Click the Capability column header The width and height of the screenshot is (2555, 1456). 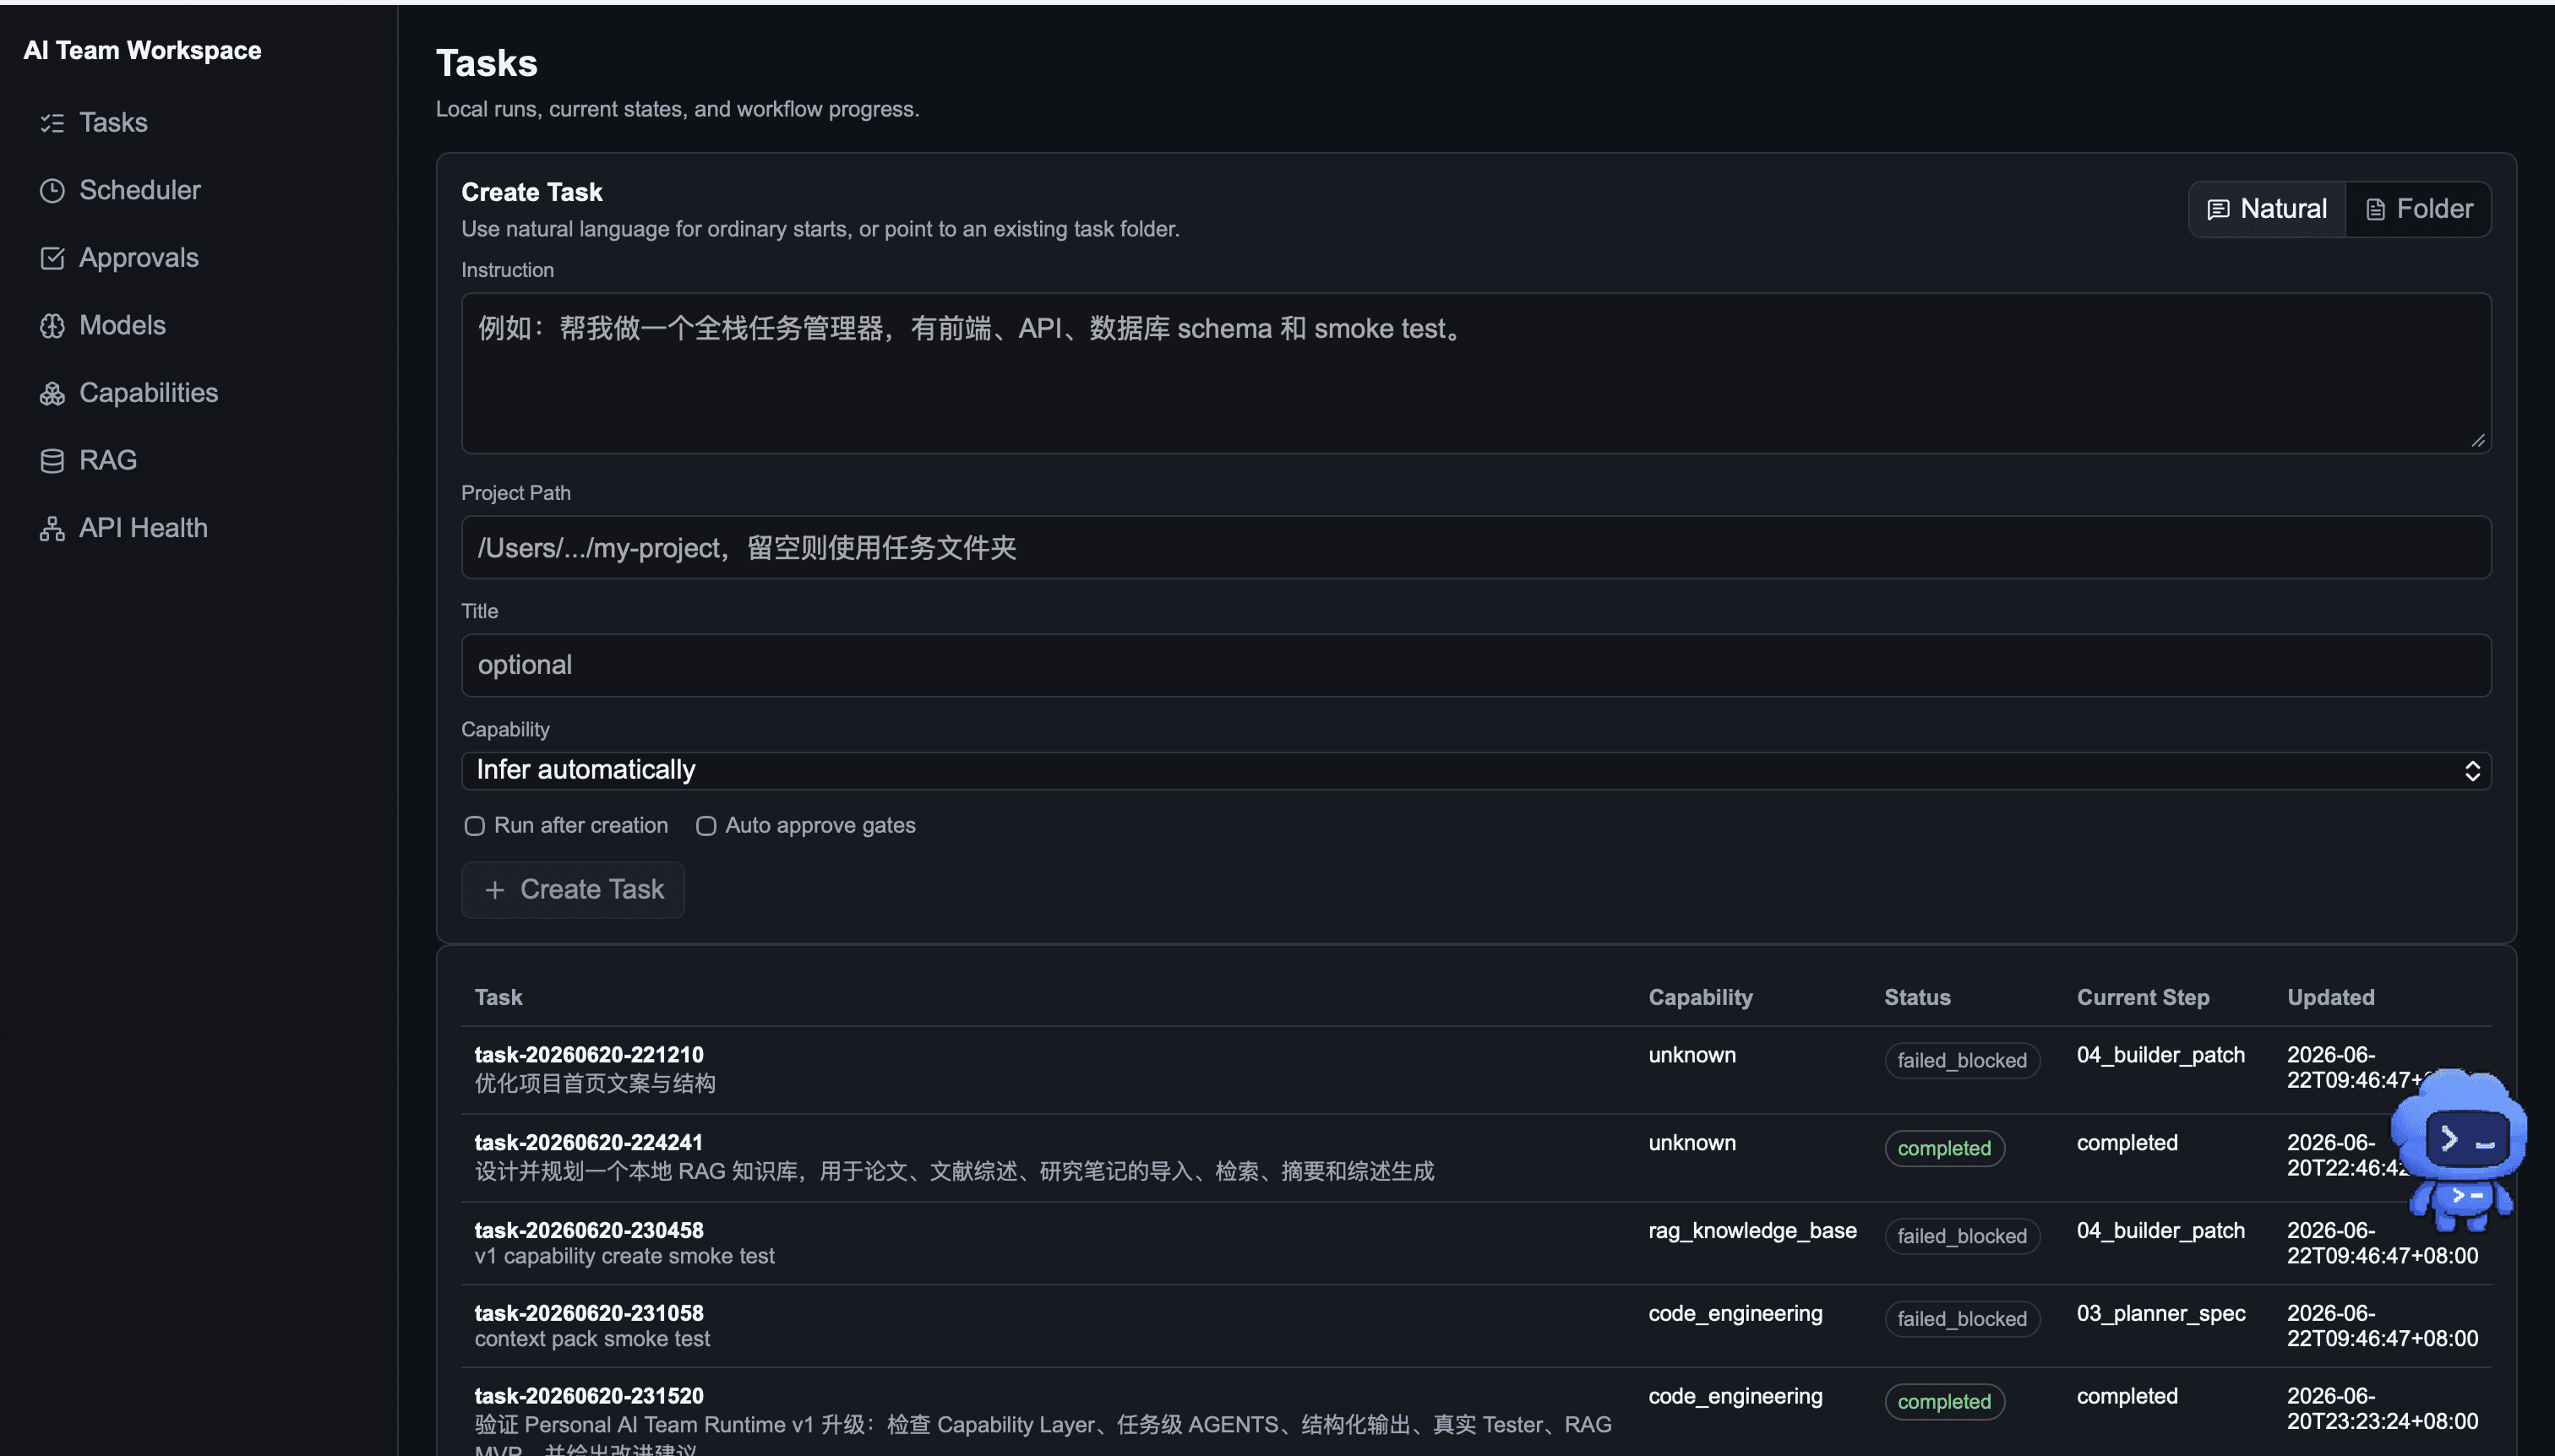click(x=1701, y=998)
